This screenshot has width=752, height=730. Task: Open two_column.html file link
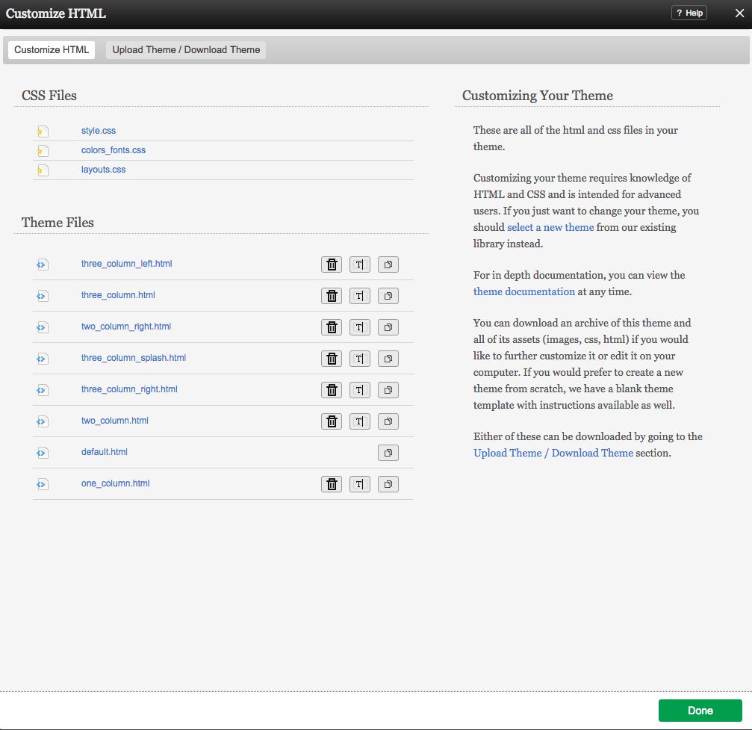pyautogui.click(x=114, y=421)
